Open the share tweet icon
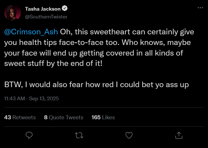 point(178,135)
